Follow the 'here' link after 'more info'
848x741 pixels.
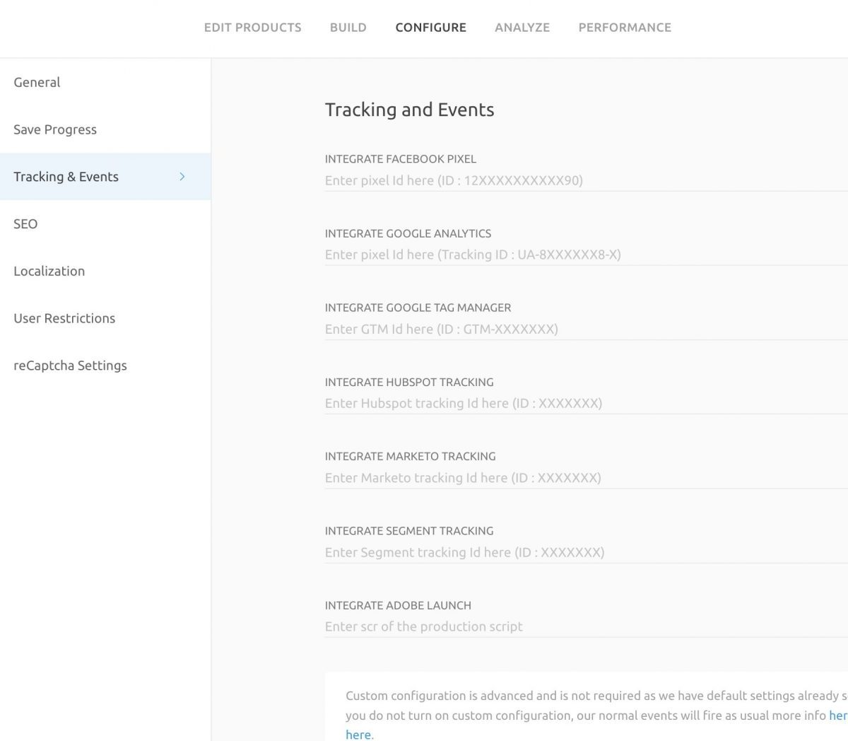[x=838, y=715]
